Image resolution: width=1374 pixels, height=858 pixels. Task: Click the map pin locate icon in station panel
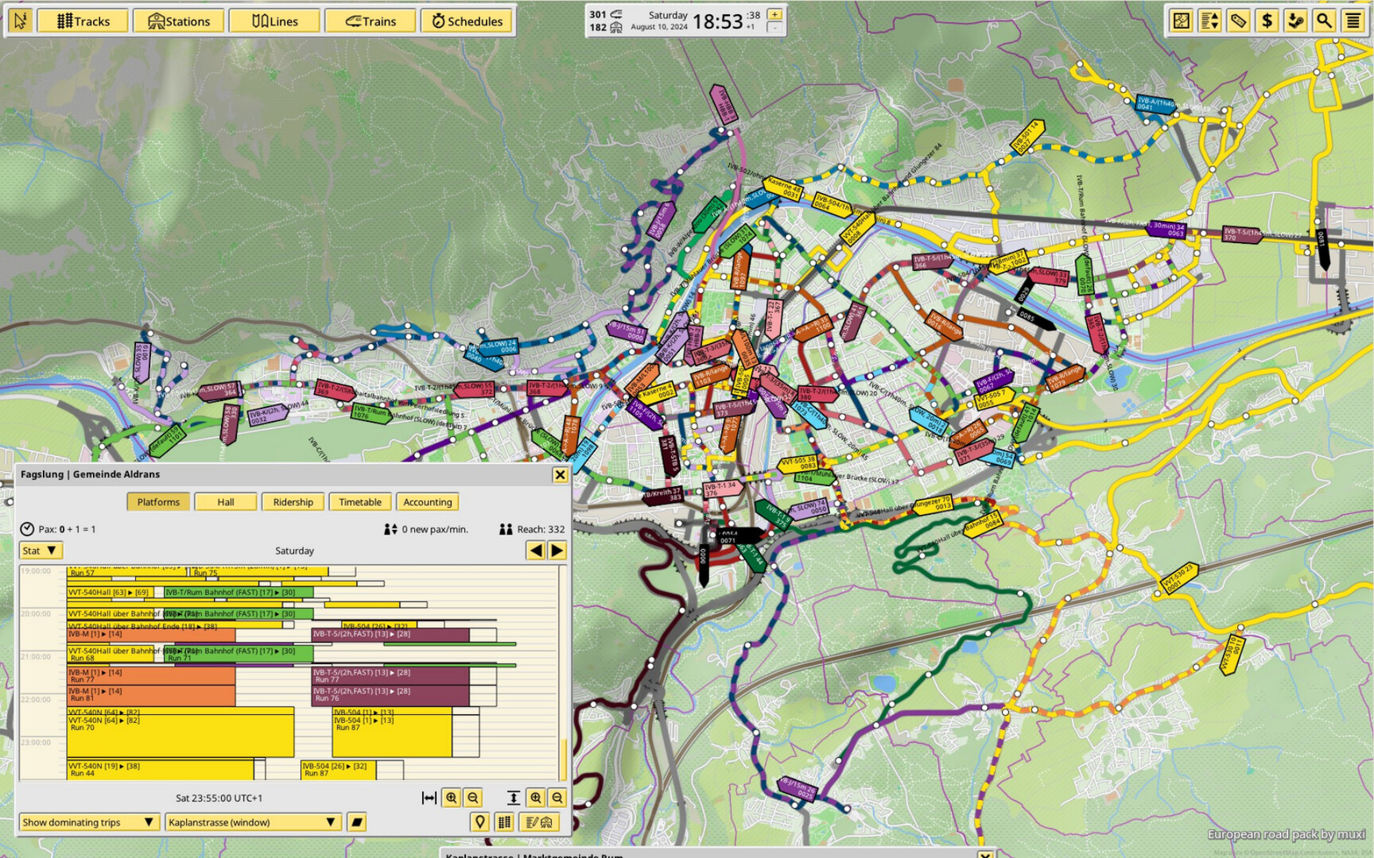click(x=479, y=821)
